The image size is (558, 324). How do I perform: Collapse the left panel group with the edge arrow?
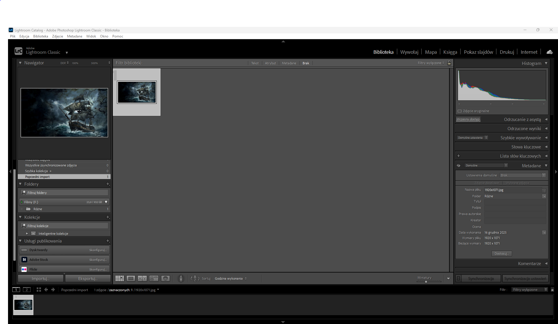click(10, 172)
